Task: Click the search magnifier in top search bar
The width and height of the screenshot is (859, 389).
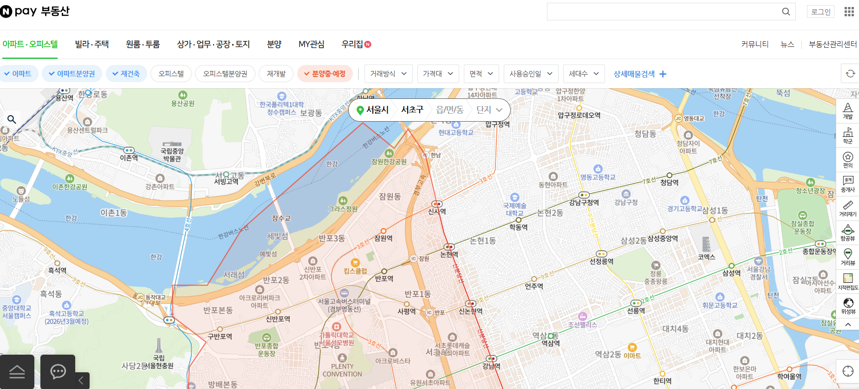Action: (786, 12)
